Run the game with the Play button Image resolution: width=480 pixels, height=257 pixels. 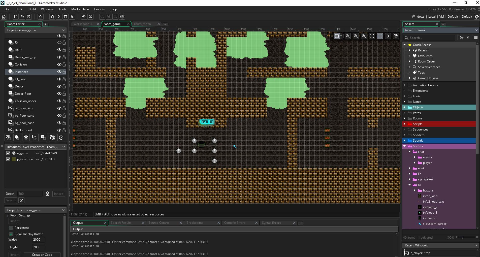click(x=59, y=17)
